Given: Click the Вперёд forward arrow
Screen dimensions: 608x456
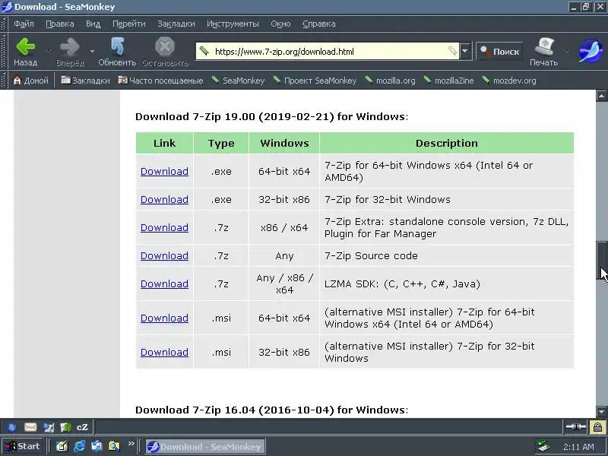Looking at the screenshot, I should 70,51.
